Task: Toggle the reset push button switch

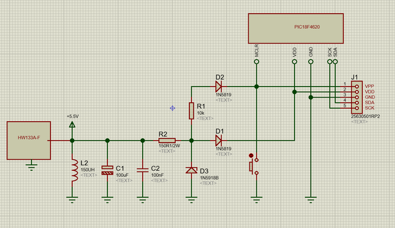Action: click(254, 167)
